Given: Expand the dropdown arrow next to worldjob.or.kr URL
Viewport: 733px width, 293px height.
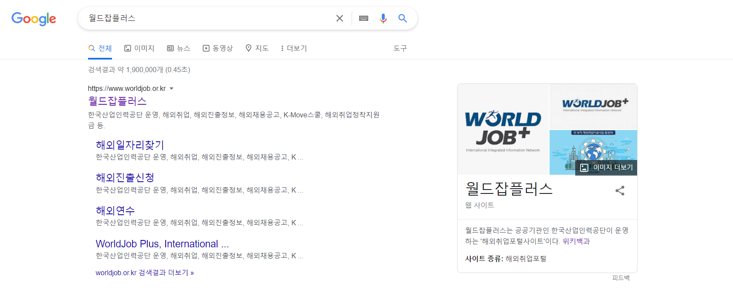Looking at the screenshot, I should coord(171,89).
